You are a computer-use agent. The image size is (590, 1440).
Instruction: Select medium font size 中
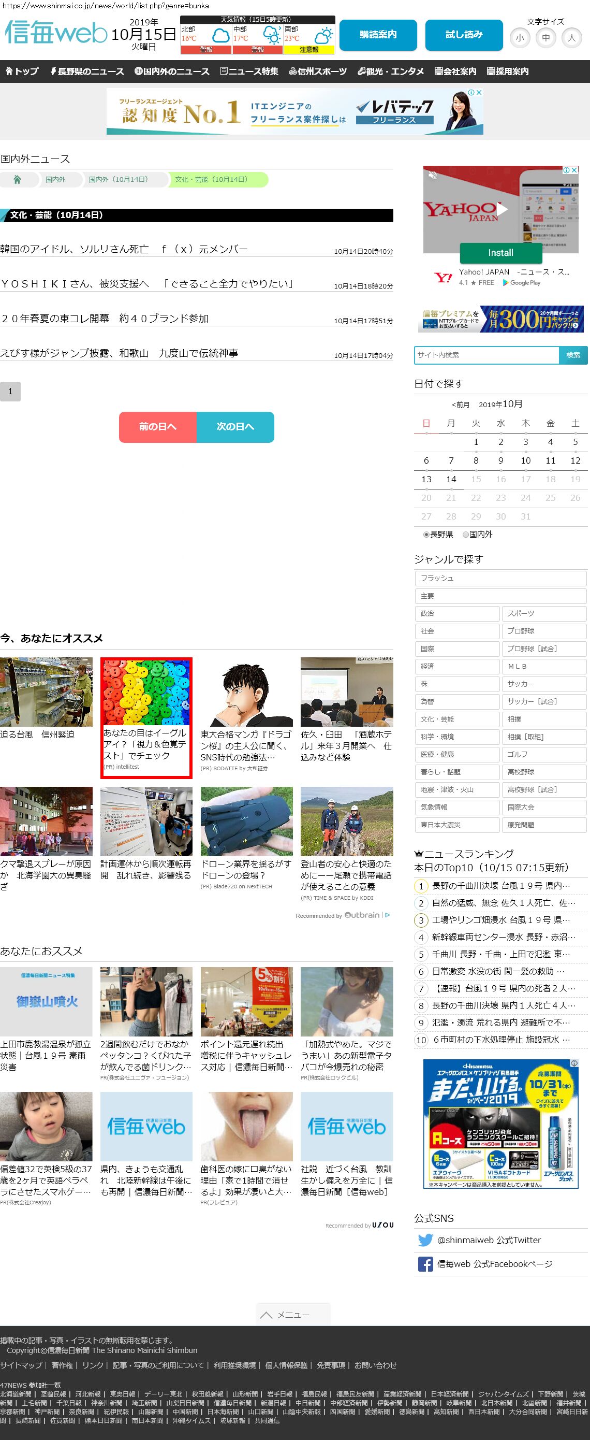(546, 38)
